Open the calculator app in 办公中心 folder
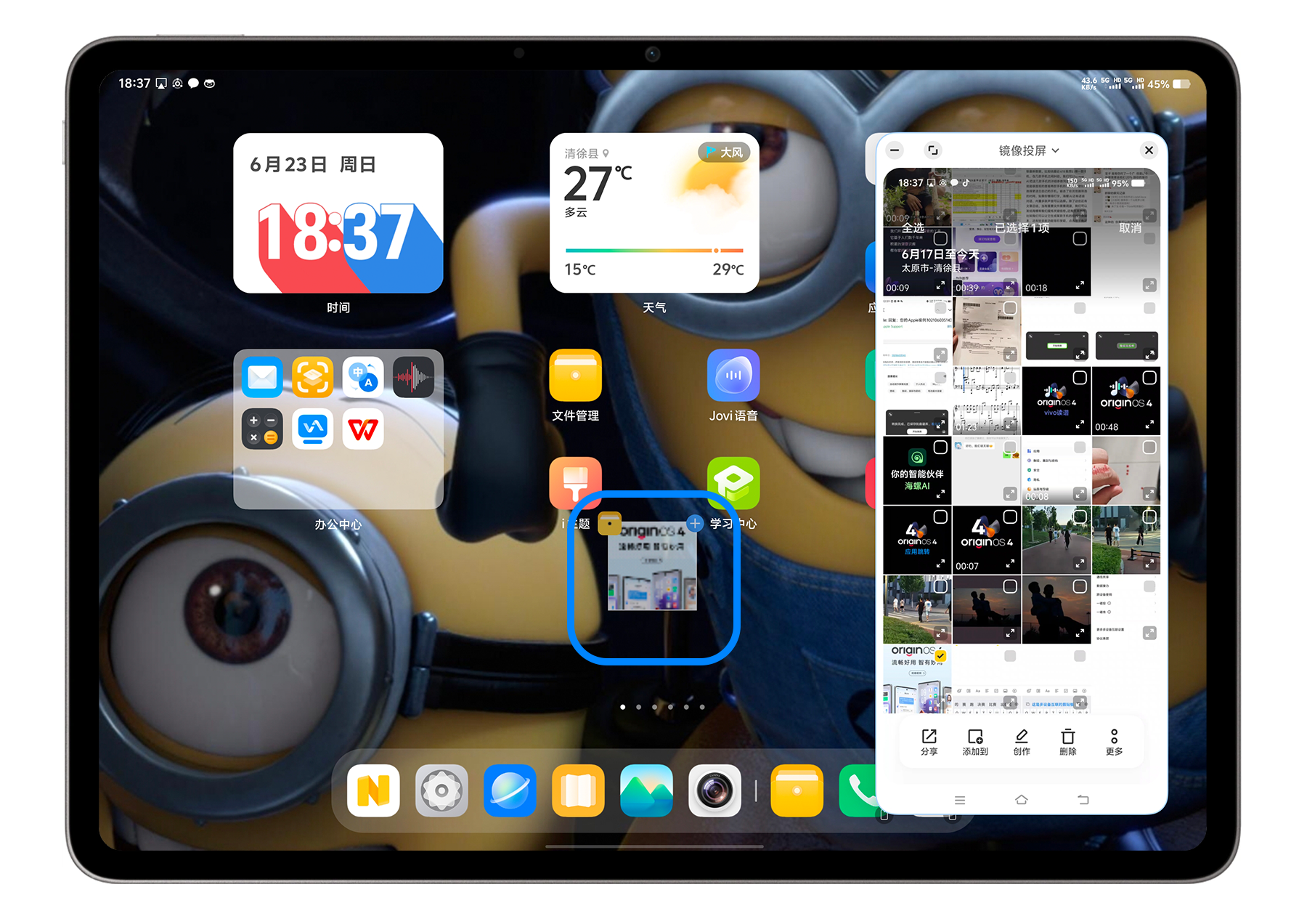Image resolution: width=1307 pixels, height=919 pixels. coord(262,429)
